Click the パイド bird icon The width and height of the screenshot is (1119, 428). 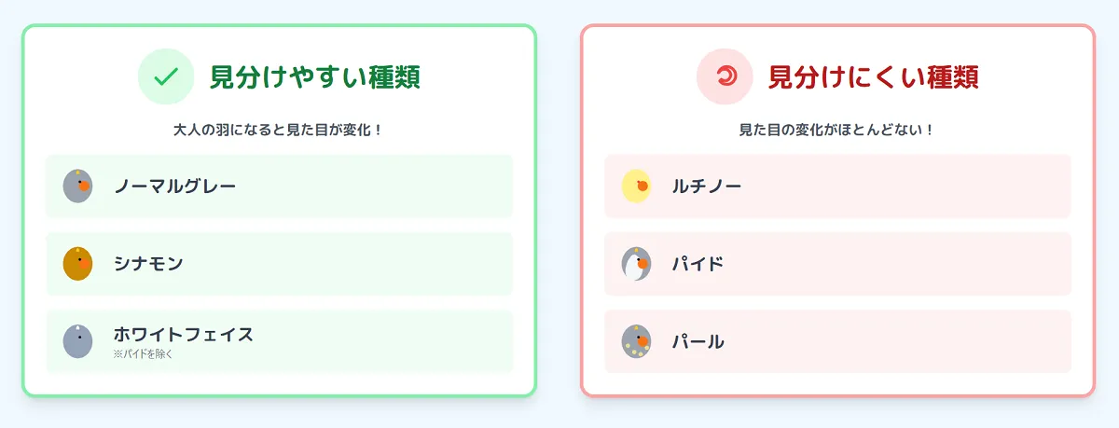[636, 264]
